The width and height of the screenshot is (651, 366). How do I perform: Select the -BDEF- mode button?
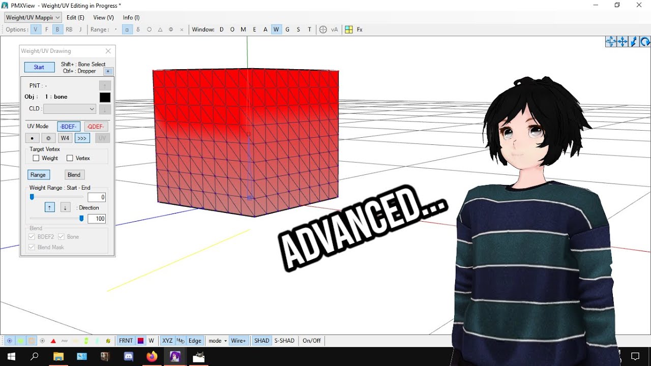coord(69,127)
